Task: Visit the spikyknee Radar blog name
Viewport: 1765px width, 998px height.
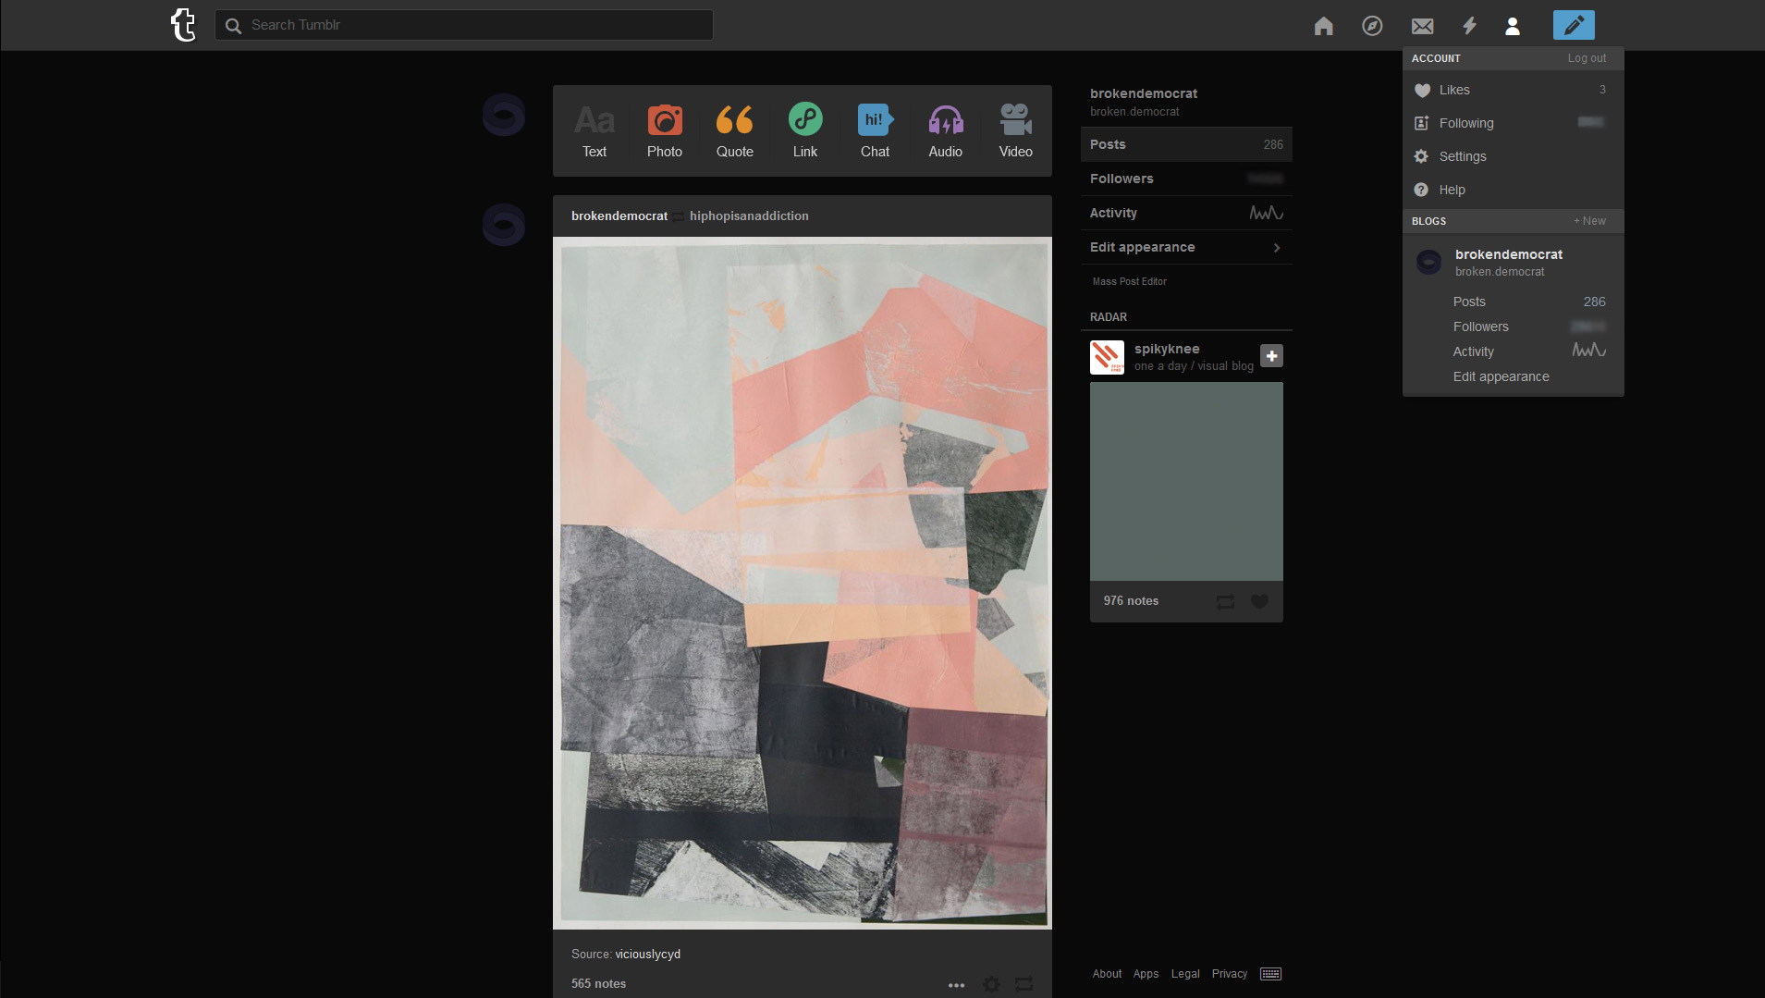Action: (1167, 349)
